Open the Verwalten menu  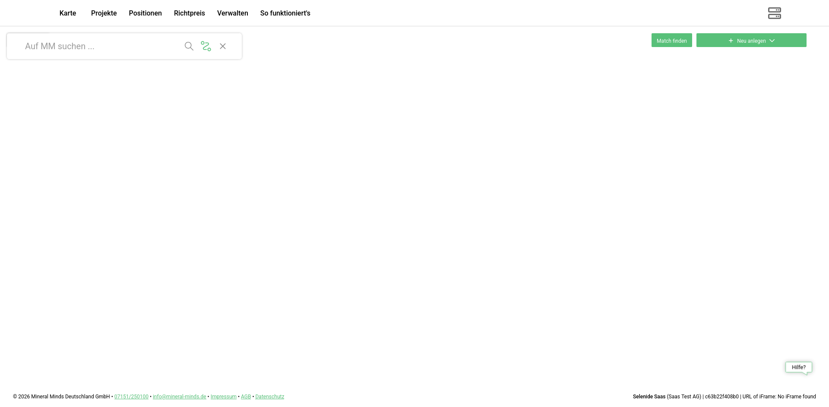click(x=232, y=13)
